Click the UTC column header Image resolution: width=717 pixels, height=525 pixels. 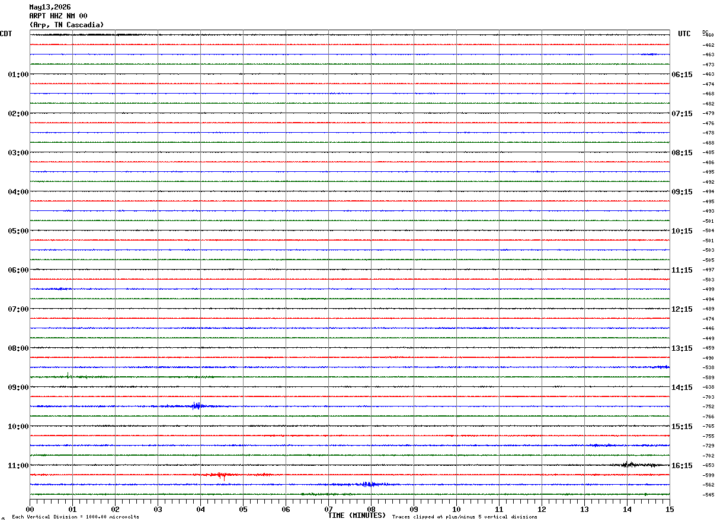pyautogui.click(x=684, y=34)
